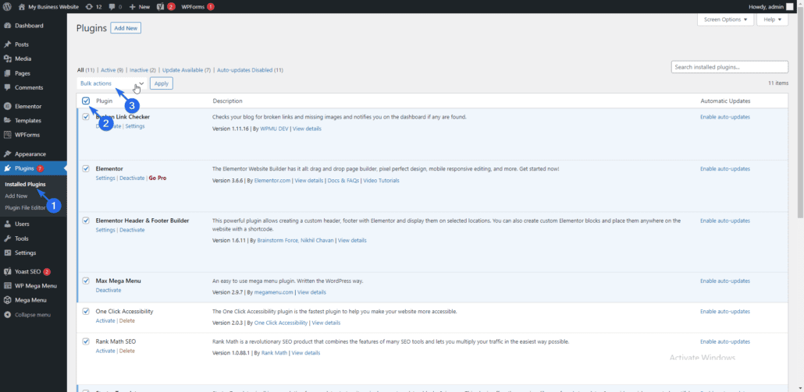Open Plugin File Editor submenu item

pyautogui.click(x=25, y=208)
